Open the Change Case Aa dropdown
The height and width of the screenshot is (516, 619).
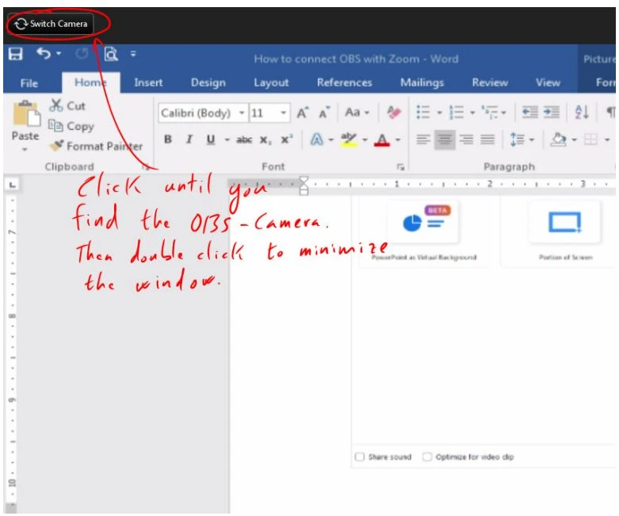[x=356, y=113]
